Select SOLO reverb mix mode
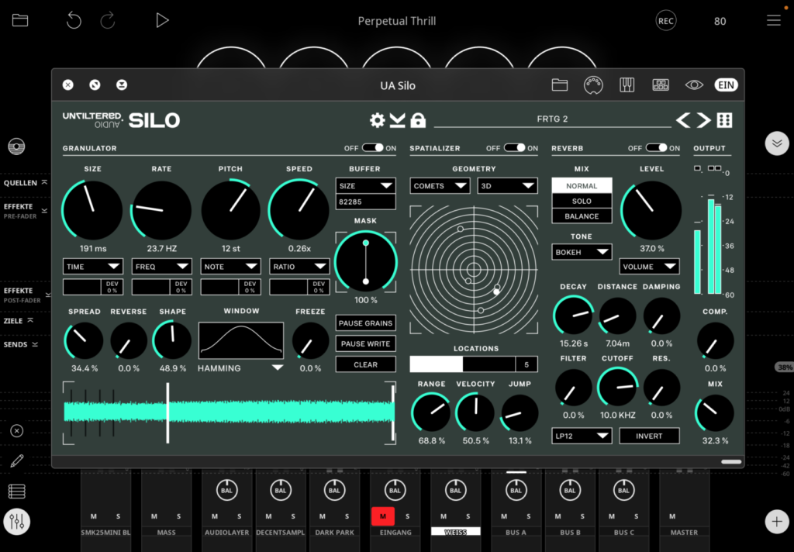This screenshot has height=552, width=794. click(x=582, y=201)
